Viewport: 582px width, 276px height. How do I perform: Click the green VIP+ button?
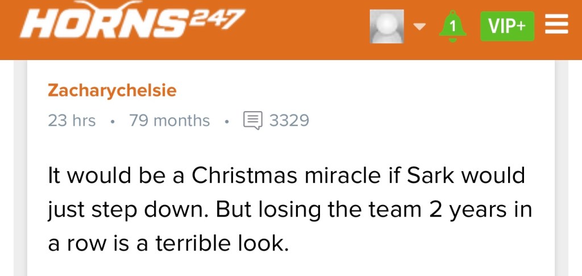point(507,27)
